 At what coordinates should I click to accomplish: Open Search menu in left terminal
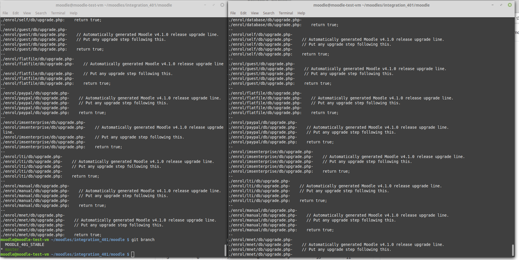click(41, 13)
